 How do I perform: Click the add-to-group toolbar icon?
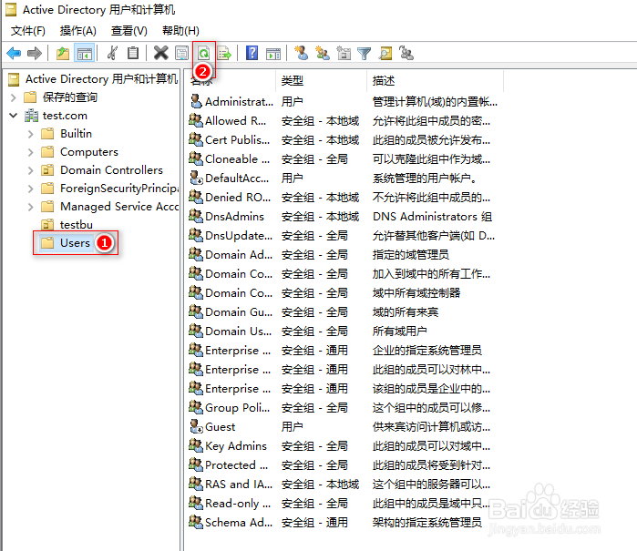click(406, 53)
